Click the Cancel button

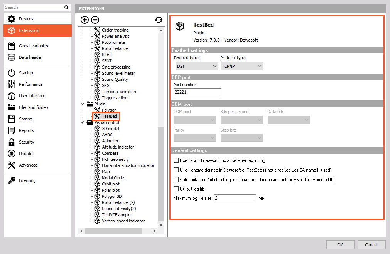[371, 245]
